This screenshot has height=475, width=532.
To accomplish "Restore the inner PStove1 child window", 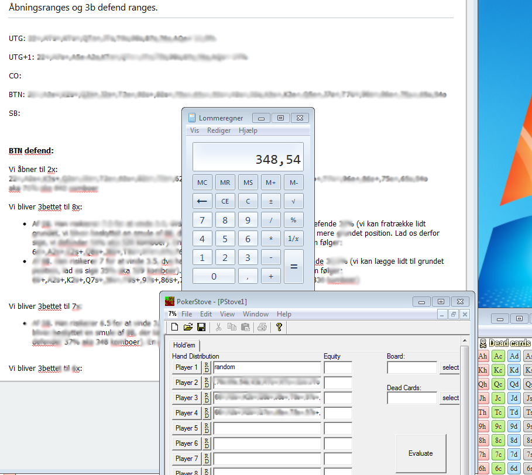I will point(454,314).
